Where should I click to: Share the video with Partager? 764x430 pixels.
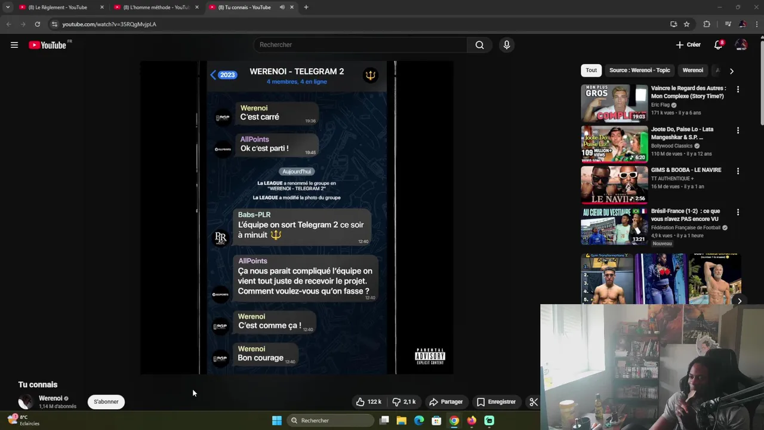446,402
